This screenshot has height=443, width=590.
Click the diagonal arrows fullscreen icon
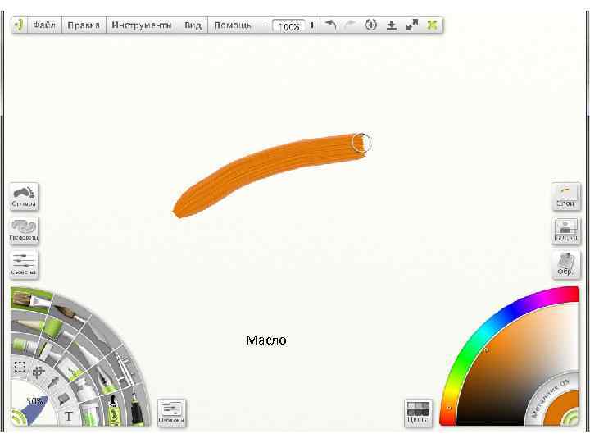point(412,25)
